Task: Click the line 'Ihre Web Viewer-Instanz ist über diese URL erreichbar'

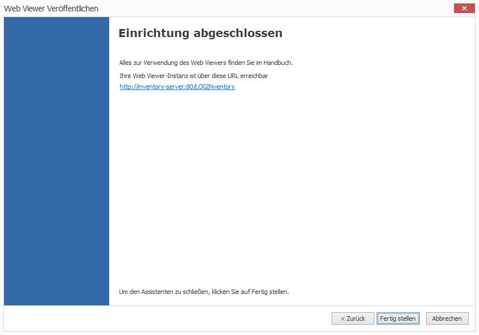Action: coord(193,76)
